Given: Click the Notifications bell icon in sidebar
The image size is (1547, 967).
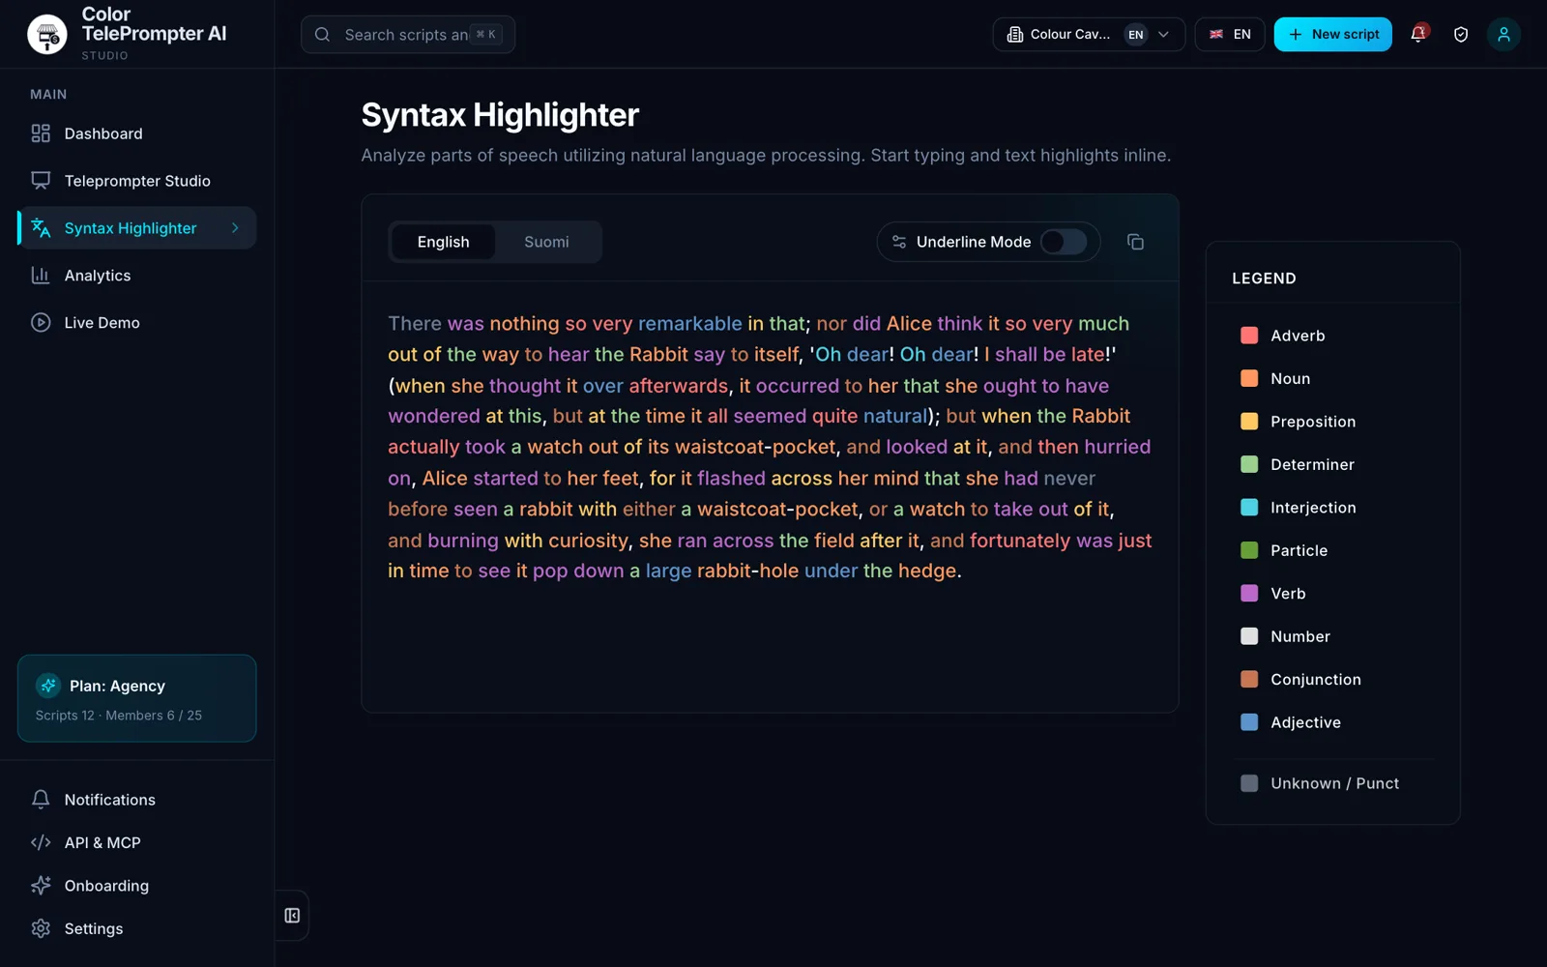Looking at the screenshot, I should coord(41,800).
